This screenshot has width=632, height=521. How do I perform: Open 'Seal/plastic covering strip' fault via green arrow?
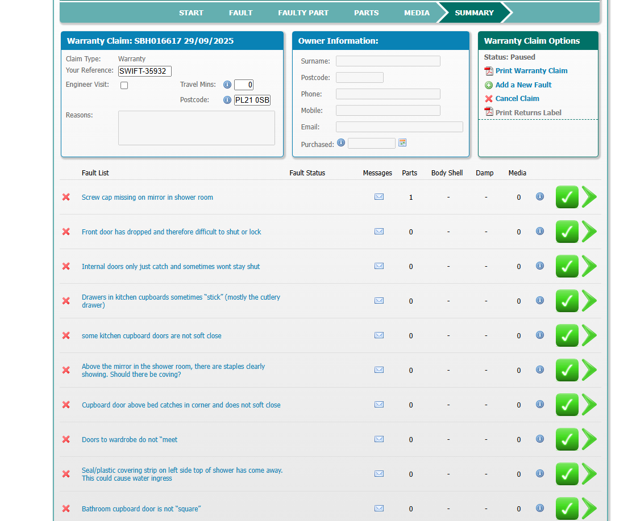click(x=589, y=474)
